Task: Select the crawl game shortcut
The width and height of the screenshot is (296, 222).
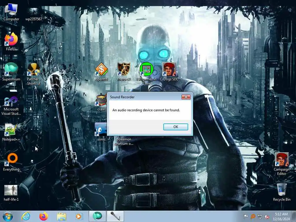Action: (101, 102)
